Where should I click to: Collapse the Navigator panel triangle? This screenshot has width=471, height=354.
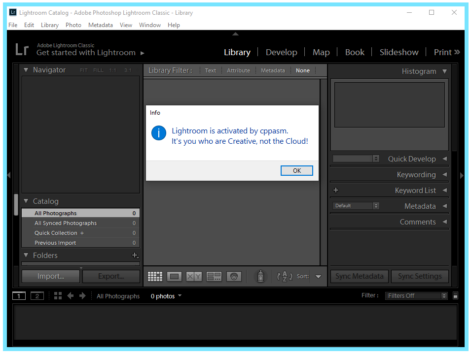(26, 70)
